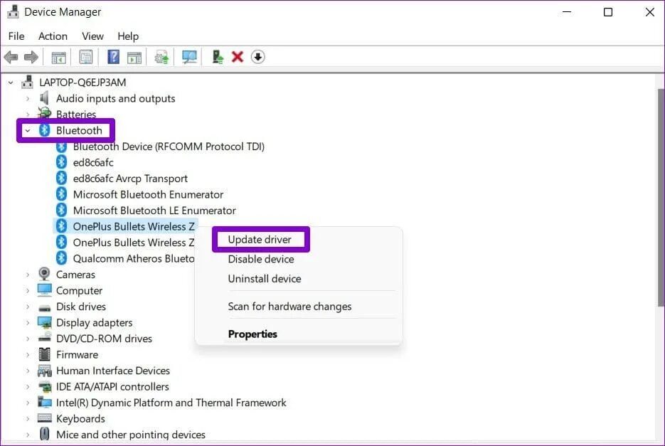The image size is (665, 446).
Task: Select Bluetooth Device (RFCOMM Protocol TDI)
Action: pyautogui.click(x=169, y=147)
